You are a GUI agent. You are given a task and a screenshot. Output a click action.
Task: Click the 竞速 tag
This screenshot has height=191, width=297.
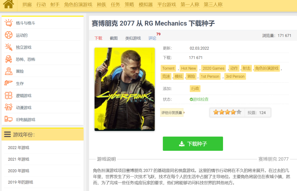point(166,76)
